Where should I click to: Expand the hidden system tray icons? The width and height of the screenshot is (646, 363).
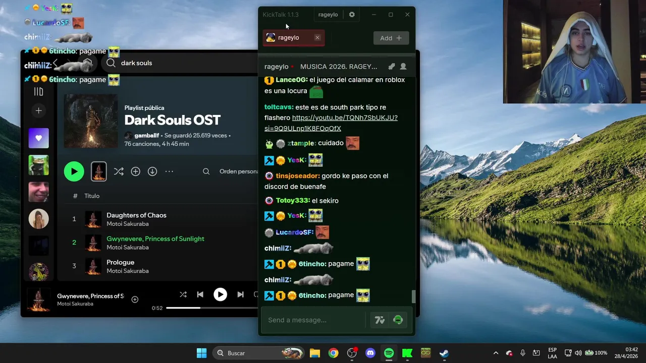(496, 353)
